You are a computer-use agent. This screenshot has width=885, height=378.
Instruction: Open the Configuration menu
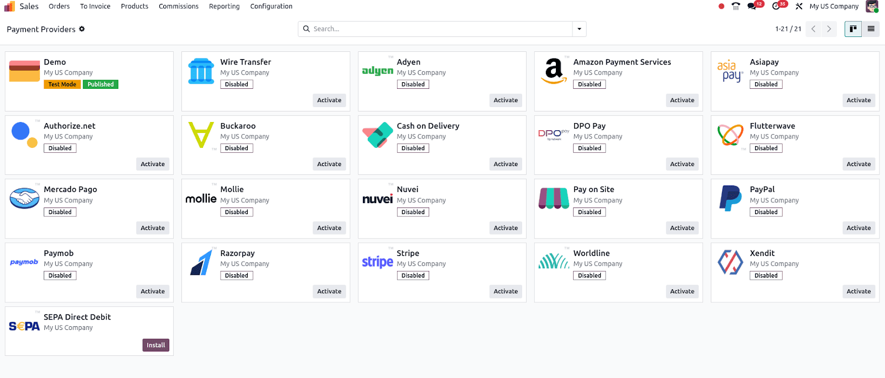click(x=271, y=7)
